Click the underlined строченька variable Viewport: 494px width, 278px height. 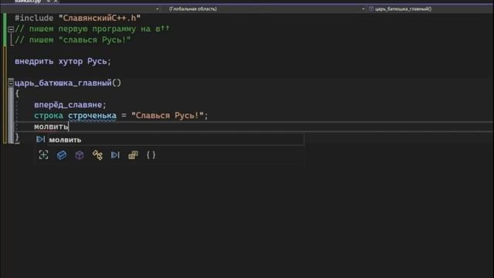tap(93, 116)
